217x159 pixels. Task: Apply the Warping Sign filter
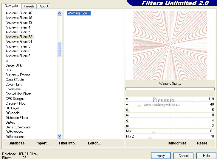click(x=161, y=156)
